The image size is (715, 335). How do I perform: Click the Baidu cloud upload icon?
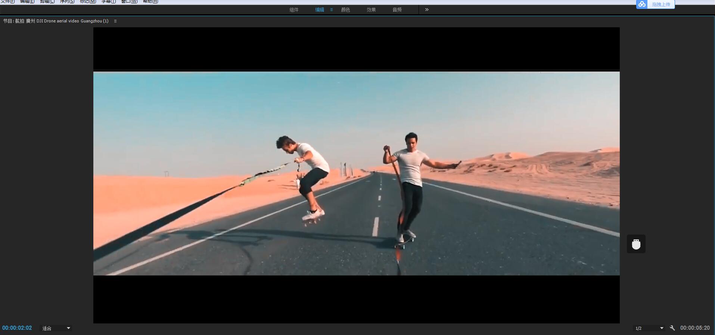(641, 4)
